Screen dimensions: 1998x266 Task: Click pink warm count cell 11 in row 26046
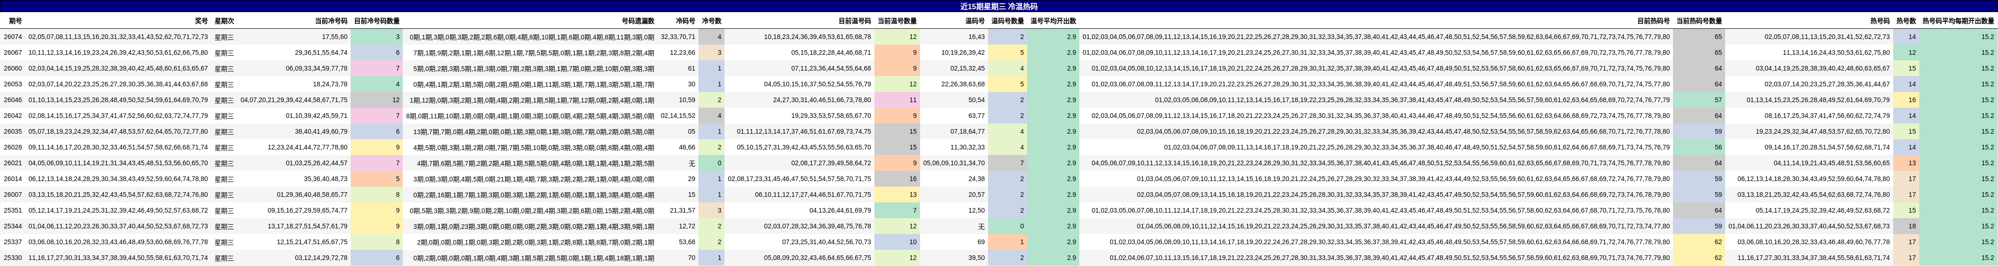(x=897, y=100)
